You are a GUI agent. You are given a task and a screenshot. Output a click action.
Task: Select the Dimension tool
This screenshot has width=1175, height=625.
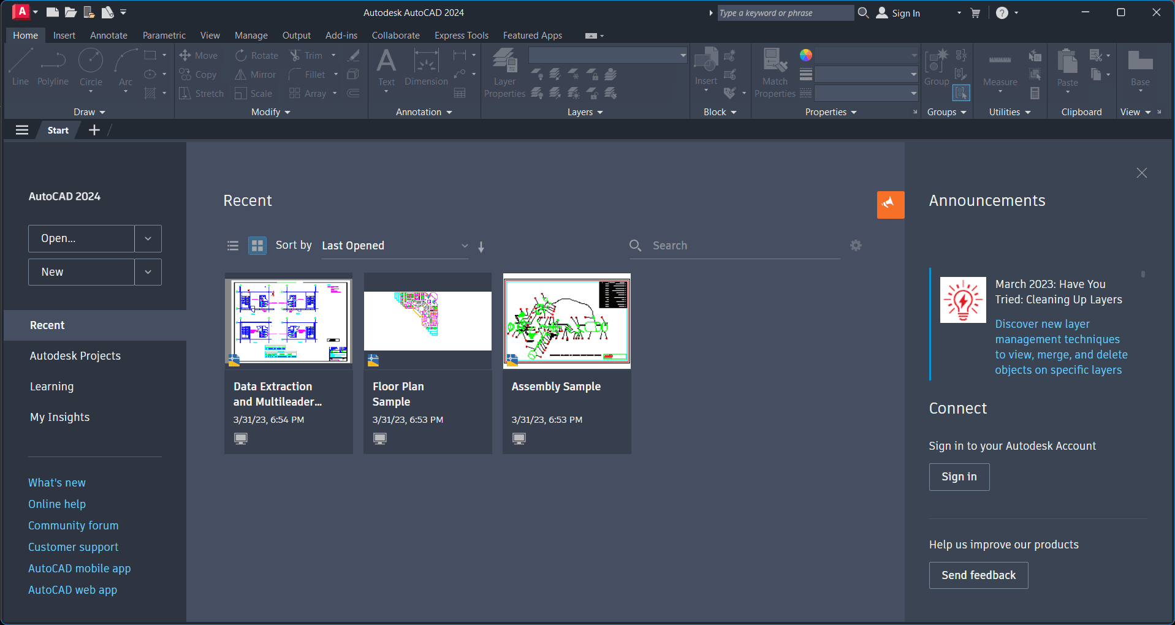pyautogui.click(x=426, y=67)
